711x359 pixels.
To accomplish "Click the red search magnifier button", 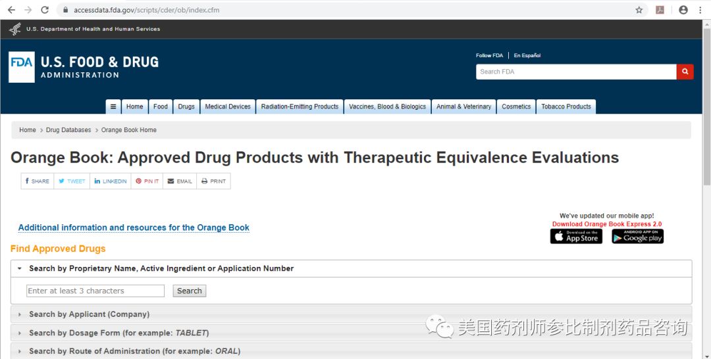I will (685, 72).
